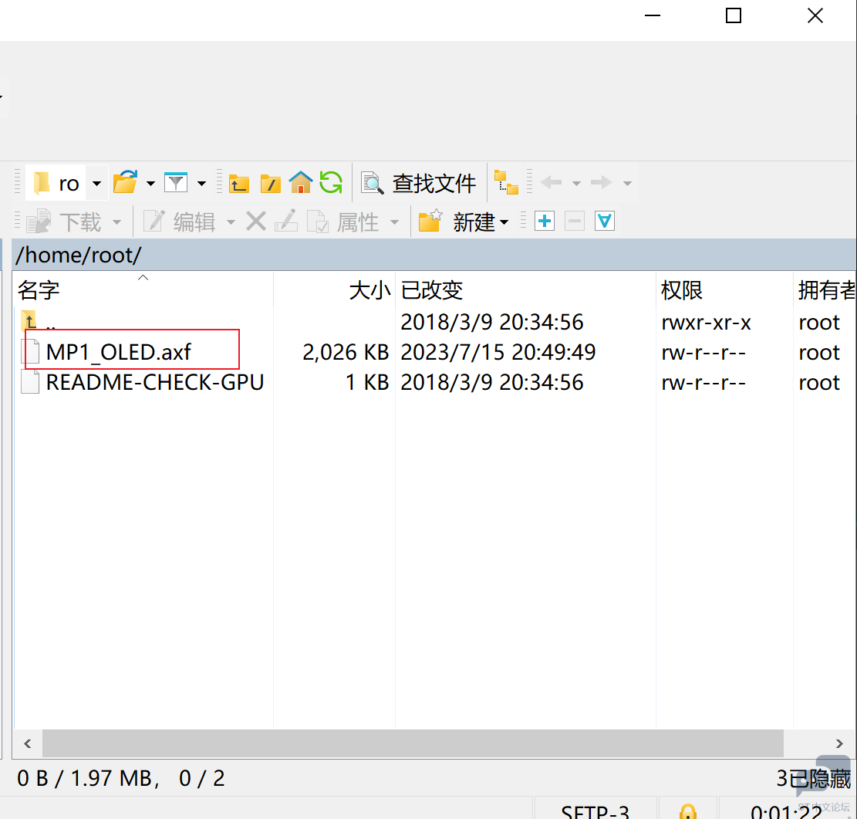This screenshot has height=819, width=857.
Task: Click the 下载 download button
Action: (65, 222)
